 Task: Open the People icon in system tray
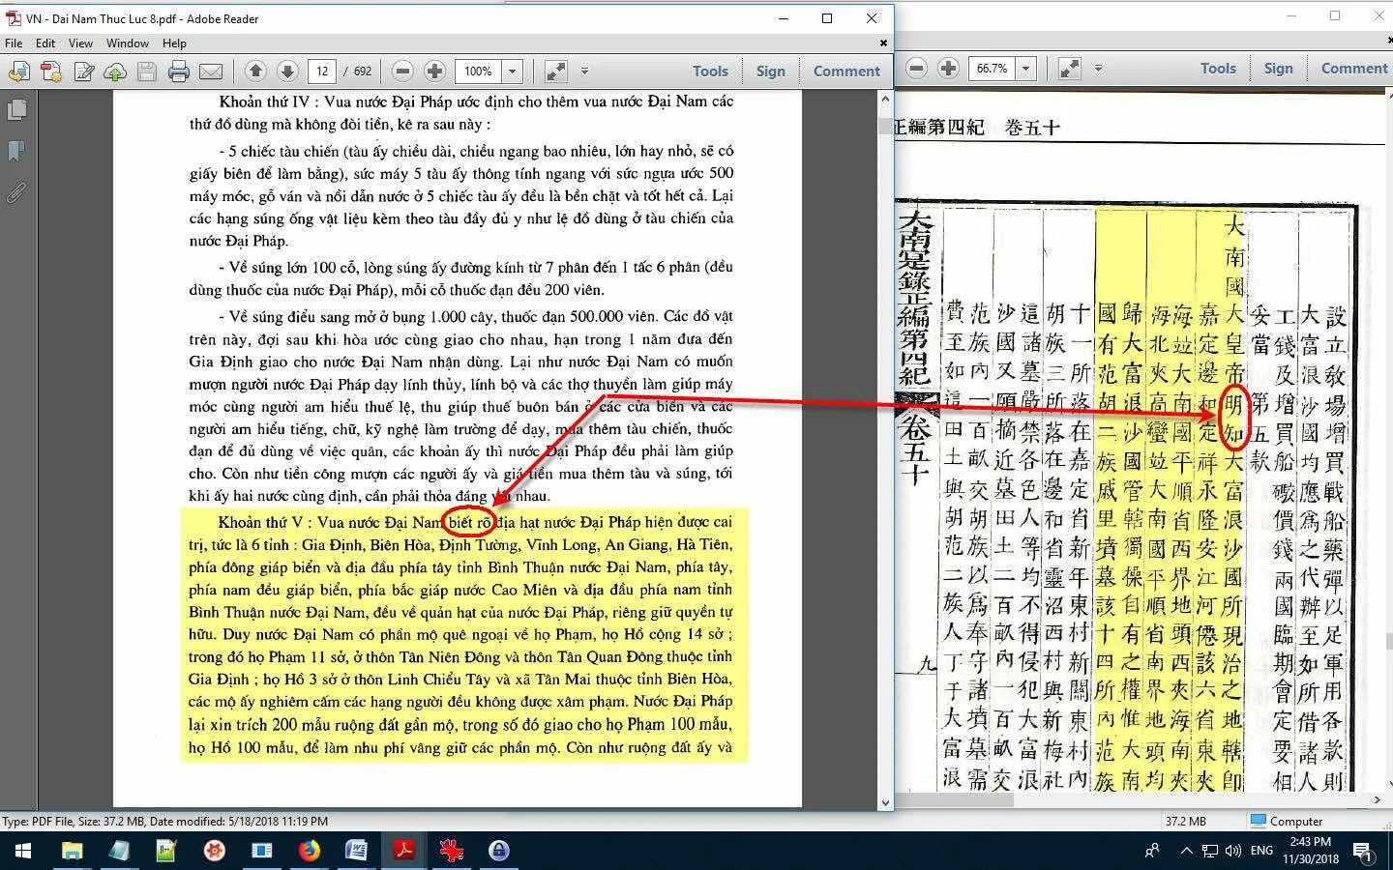tap(1152, 851)
